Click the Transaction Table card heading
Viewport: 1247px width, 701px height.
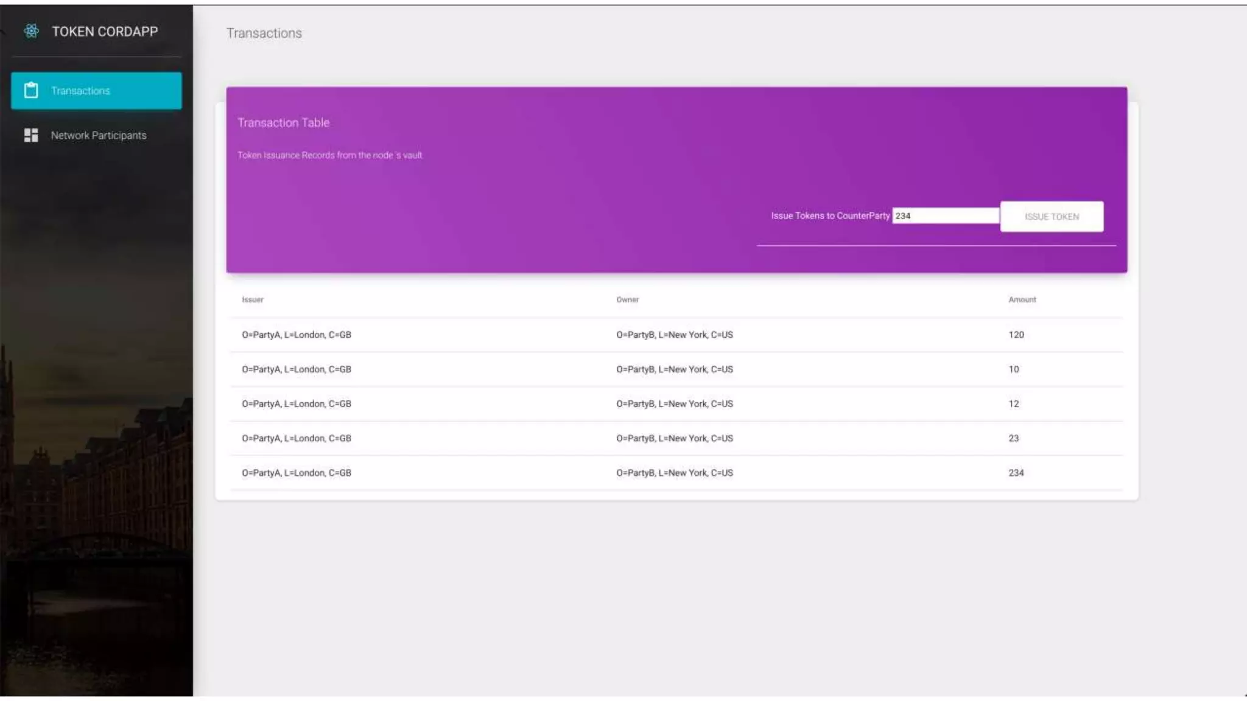pos(283,123)
